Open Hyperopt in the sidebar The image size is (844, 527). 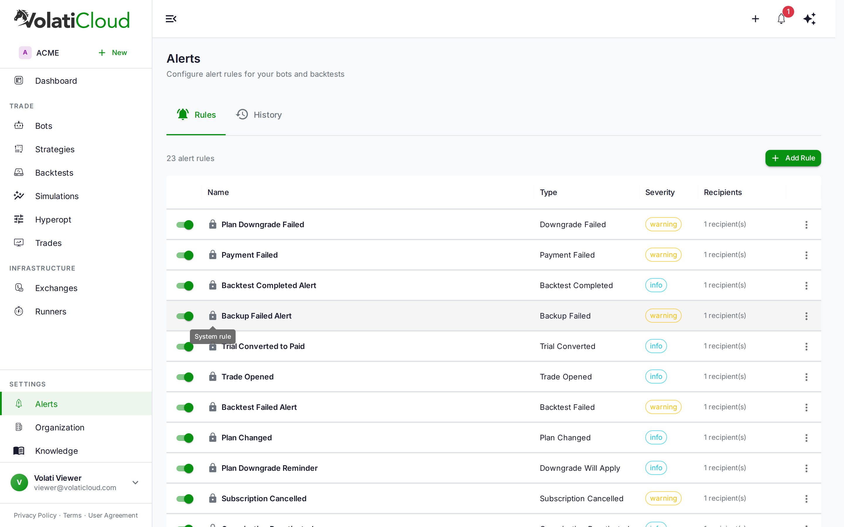tap(76, 219)
